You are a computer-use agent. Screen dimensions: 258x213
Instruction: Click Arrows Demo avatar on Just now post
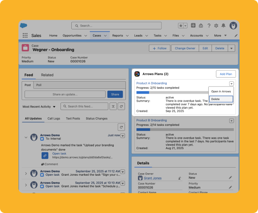coord(34,137)
